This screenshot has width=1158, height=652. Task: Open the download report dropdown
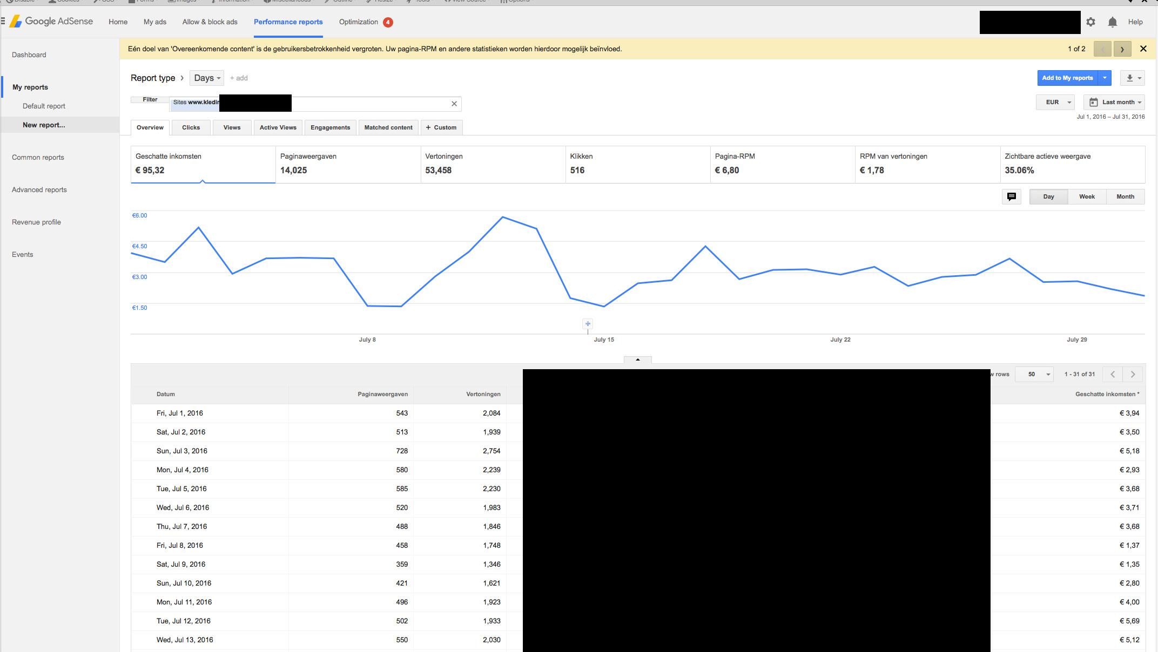click(x=1132, y=78)
